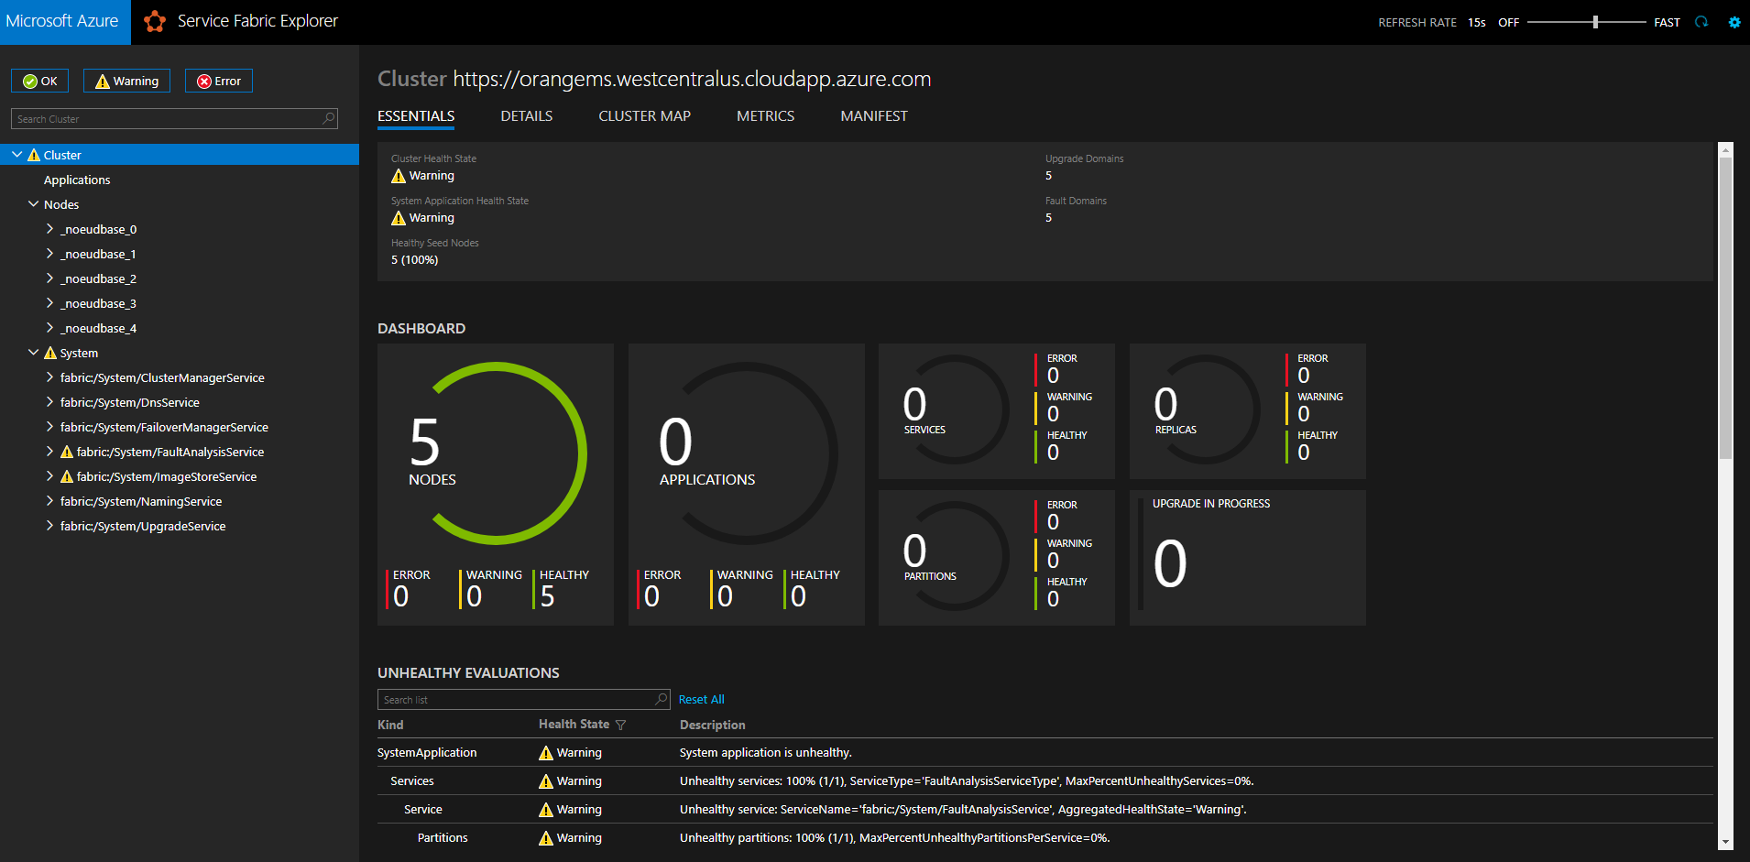Viewport: 1750px width, 862px height.
Task: Click the Service Fabric Explorer logo icon
Action: pos(155,21)
